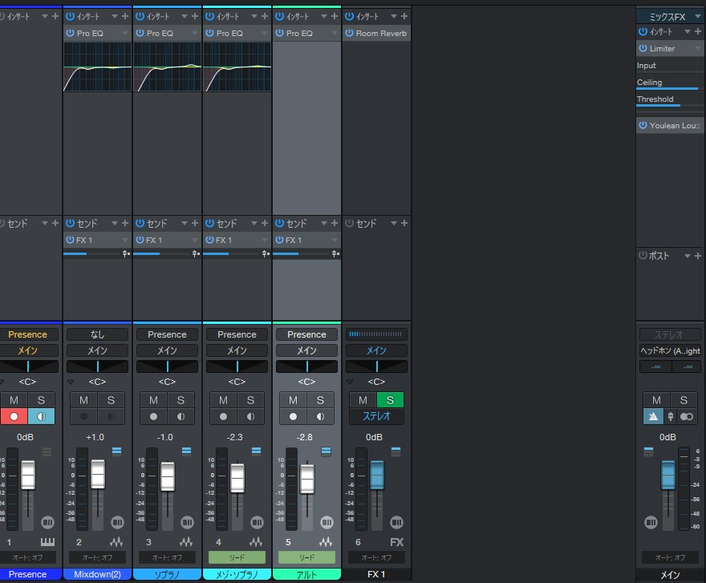
Task: Click the mono icon on the メイン channel
Action: [653, 415]
